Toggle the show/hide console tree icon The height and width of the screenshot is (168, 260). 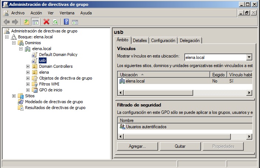35,22
